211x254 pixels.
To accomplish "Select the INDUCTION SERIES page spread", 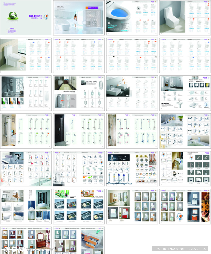I will click(185, 169).
